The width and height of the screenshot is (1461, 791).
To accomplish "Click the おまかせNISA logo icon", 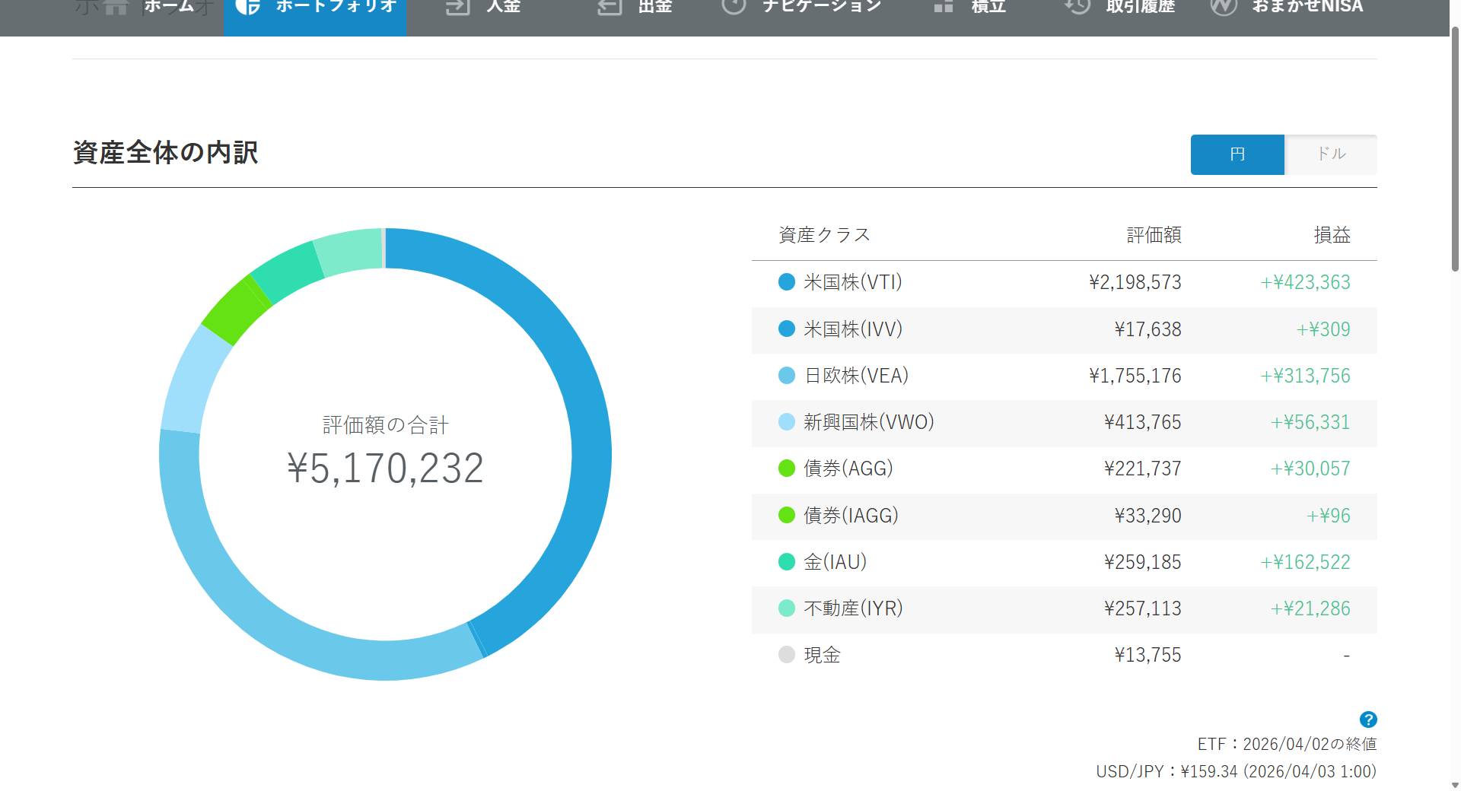I will pos(1224,7).
